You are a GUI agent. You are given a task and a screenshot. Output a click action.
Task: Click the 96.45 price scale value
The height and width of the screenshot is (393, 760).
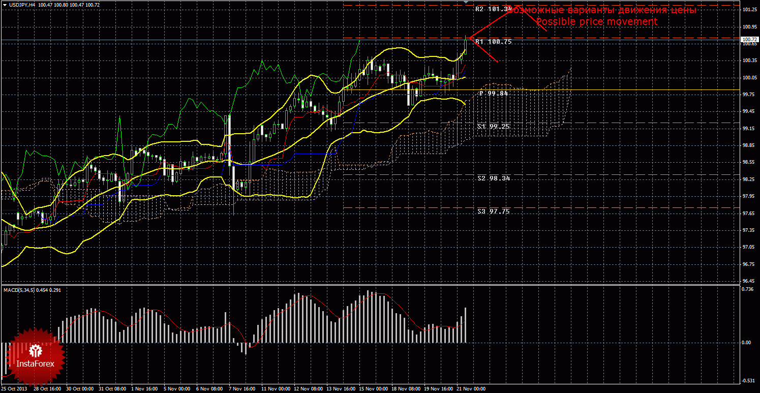click(x=748, y=281)
